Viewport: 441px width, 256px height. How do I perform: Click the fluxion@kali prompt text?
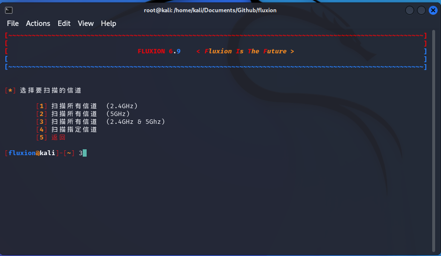[x=40, y=153]
